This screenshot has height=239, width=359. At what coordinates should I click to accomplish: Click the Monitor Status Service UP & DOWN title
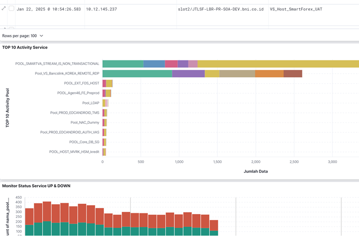[x=36, y=185]
